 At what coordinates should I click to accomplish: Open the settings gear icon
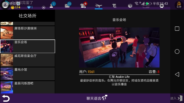coord(162,5)
